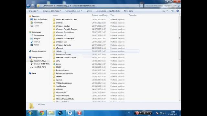Select Disco Local (C:) in navigation pane
207x116 pixels.
(x=40, y=61)
